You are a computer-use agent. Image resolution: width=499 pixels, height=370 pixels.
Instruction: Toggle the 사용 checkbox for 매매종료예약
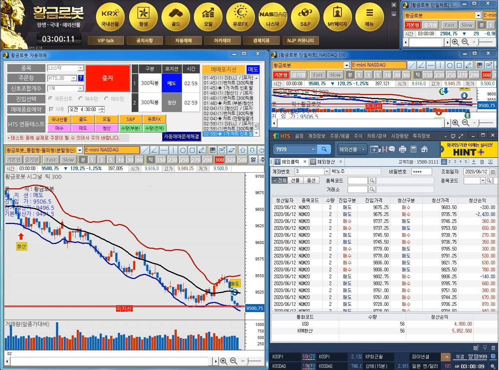click(x=51, y=109)
